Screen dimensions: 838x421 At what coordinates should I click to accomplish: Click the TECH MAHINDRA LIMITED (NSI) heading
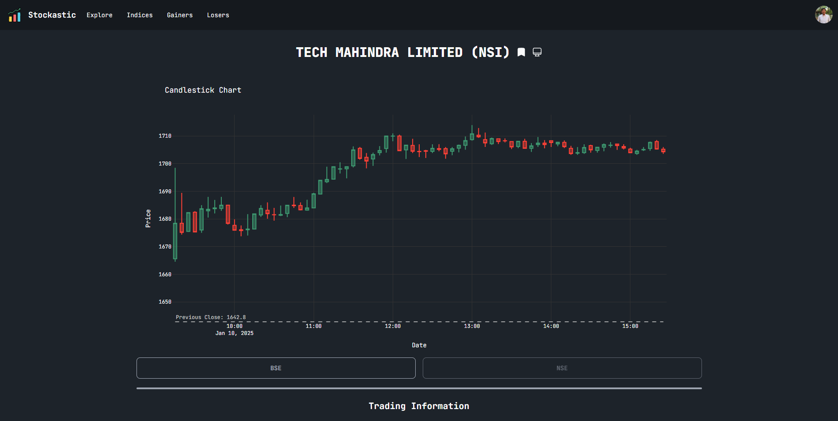click(x=402, y=52)
